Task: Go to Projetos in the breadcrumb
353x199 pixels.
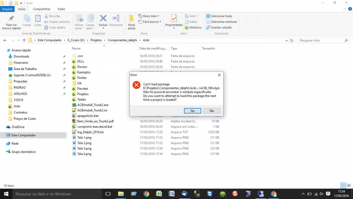Action: coord(96,40)
